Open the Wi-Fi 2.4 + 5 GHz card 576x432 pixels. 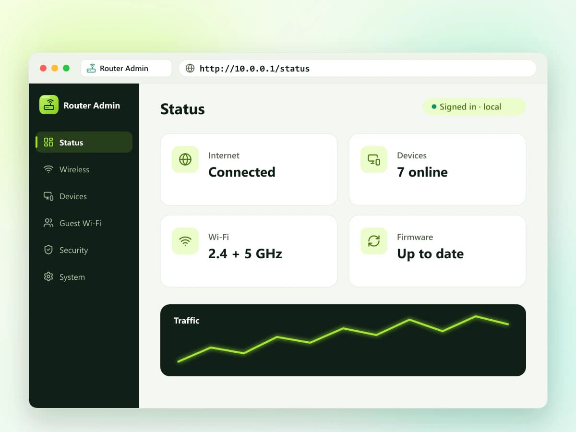pos(249,251)
